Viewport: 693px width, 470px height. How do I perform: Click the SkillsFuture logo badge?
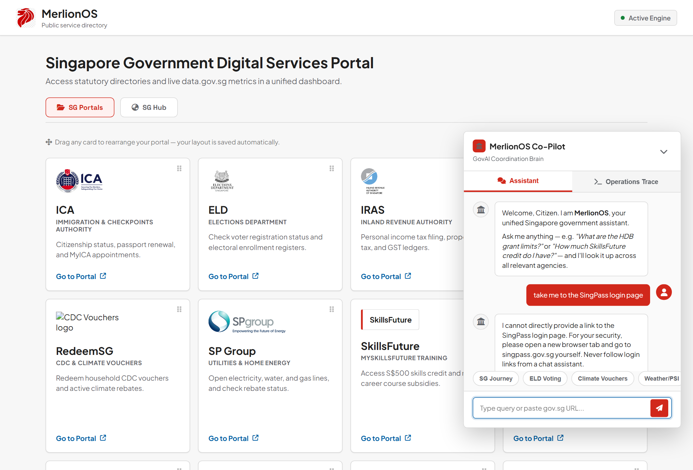click(390, 320)
